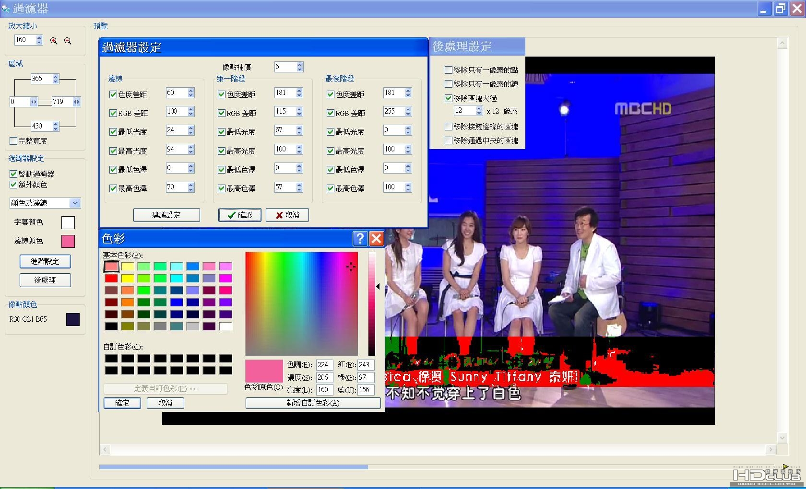
Task: Enable 移除只有一像素的點 checkbox
Action: click(x=449, y=70)
